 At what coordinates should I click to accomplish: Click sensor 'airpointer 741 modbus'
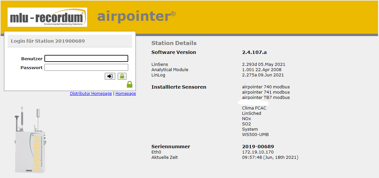(x=266, y=92)
